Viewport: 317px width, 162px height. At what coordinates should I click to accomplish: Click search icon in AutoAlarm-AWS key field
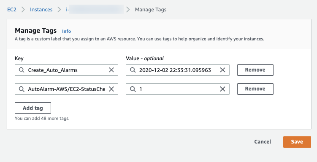pos(22,89)
